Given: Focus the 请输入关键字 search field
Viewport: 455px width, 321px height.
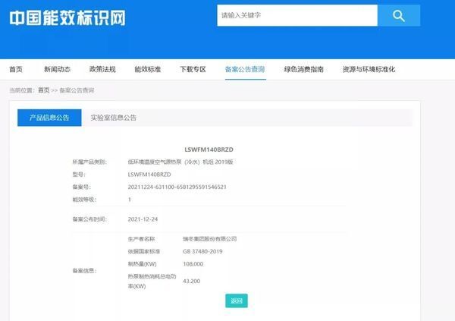Looking at the screenshot, I should click(x=296, y=15).
